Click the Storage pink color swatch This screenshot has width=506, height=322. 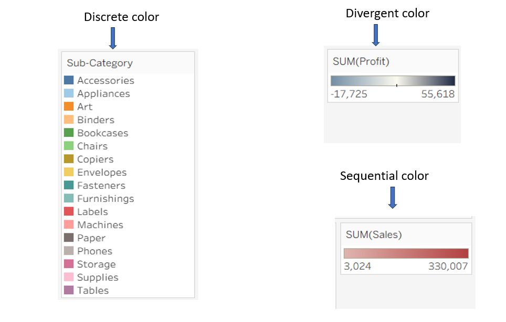[69, 264]
